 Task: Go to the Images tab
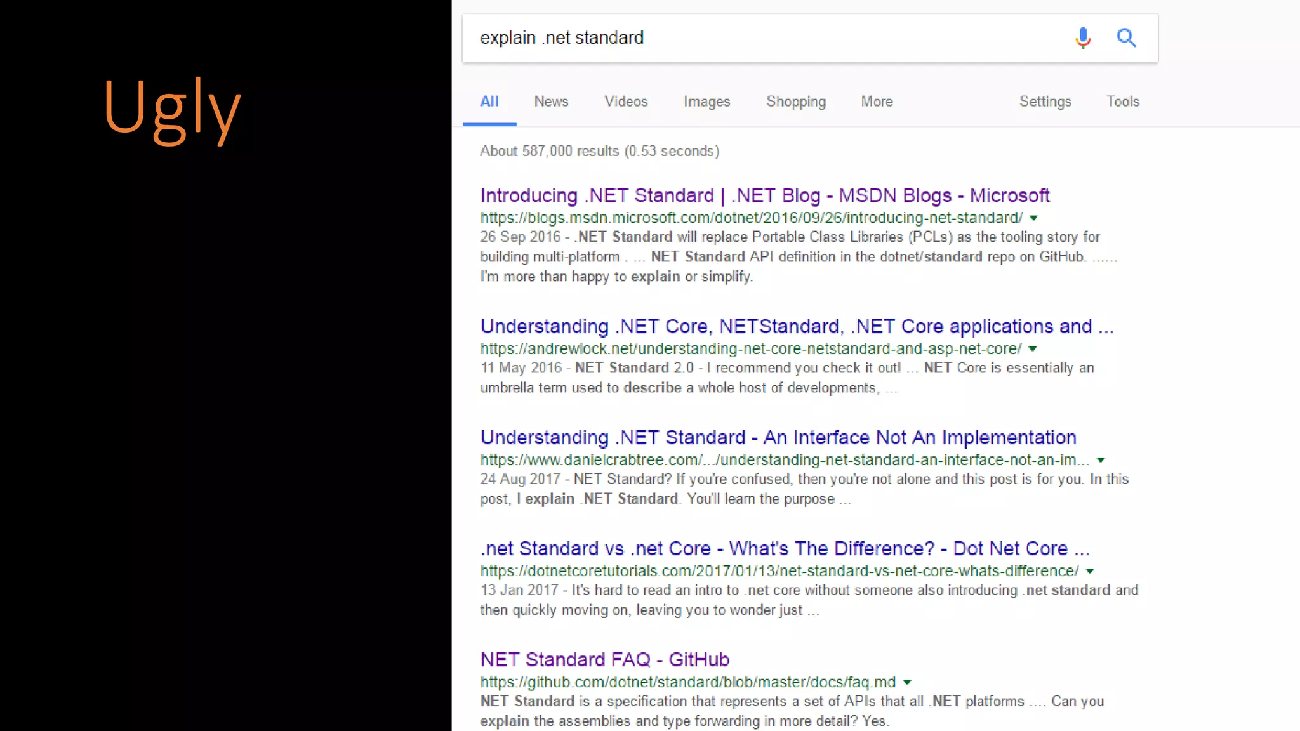(x=706, y=102)
